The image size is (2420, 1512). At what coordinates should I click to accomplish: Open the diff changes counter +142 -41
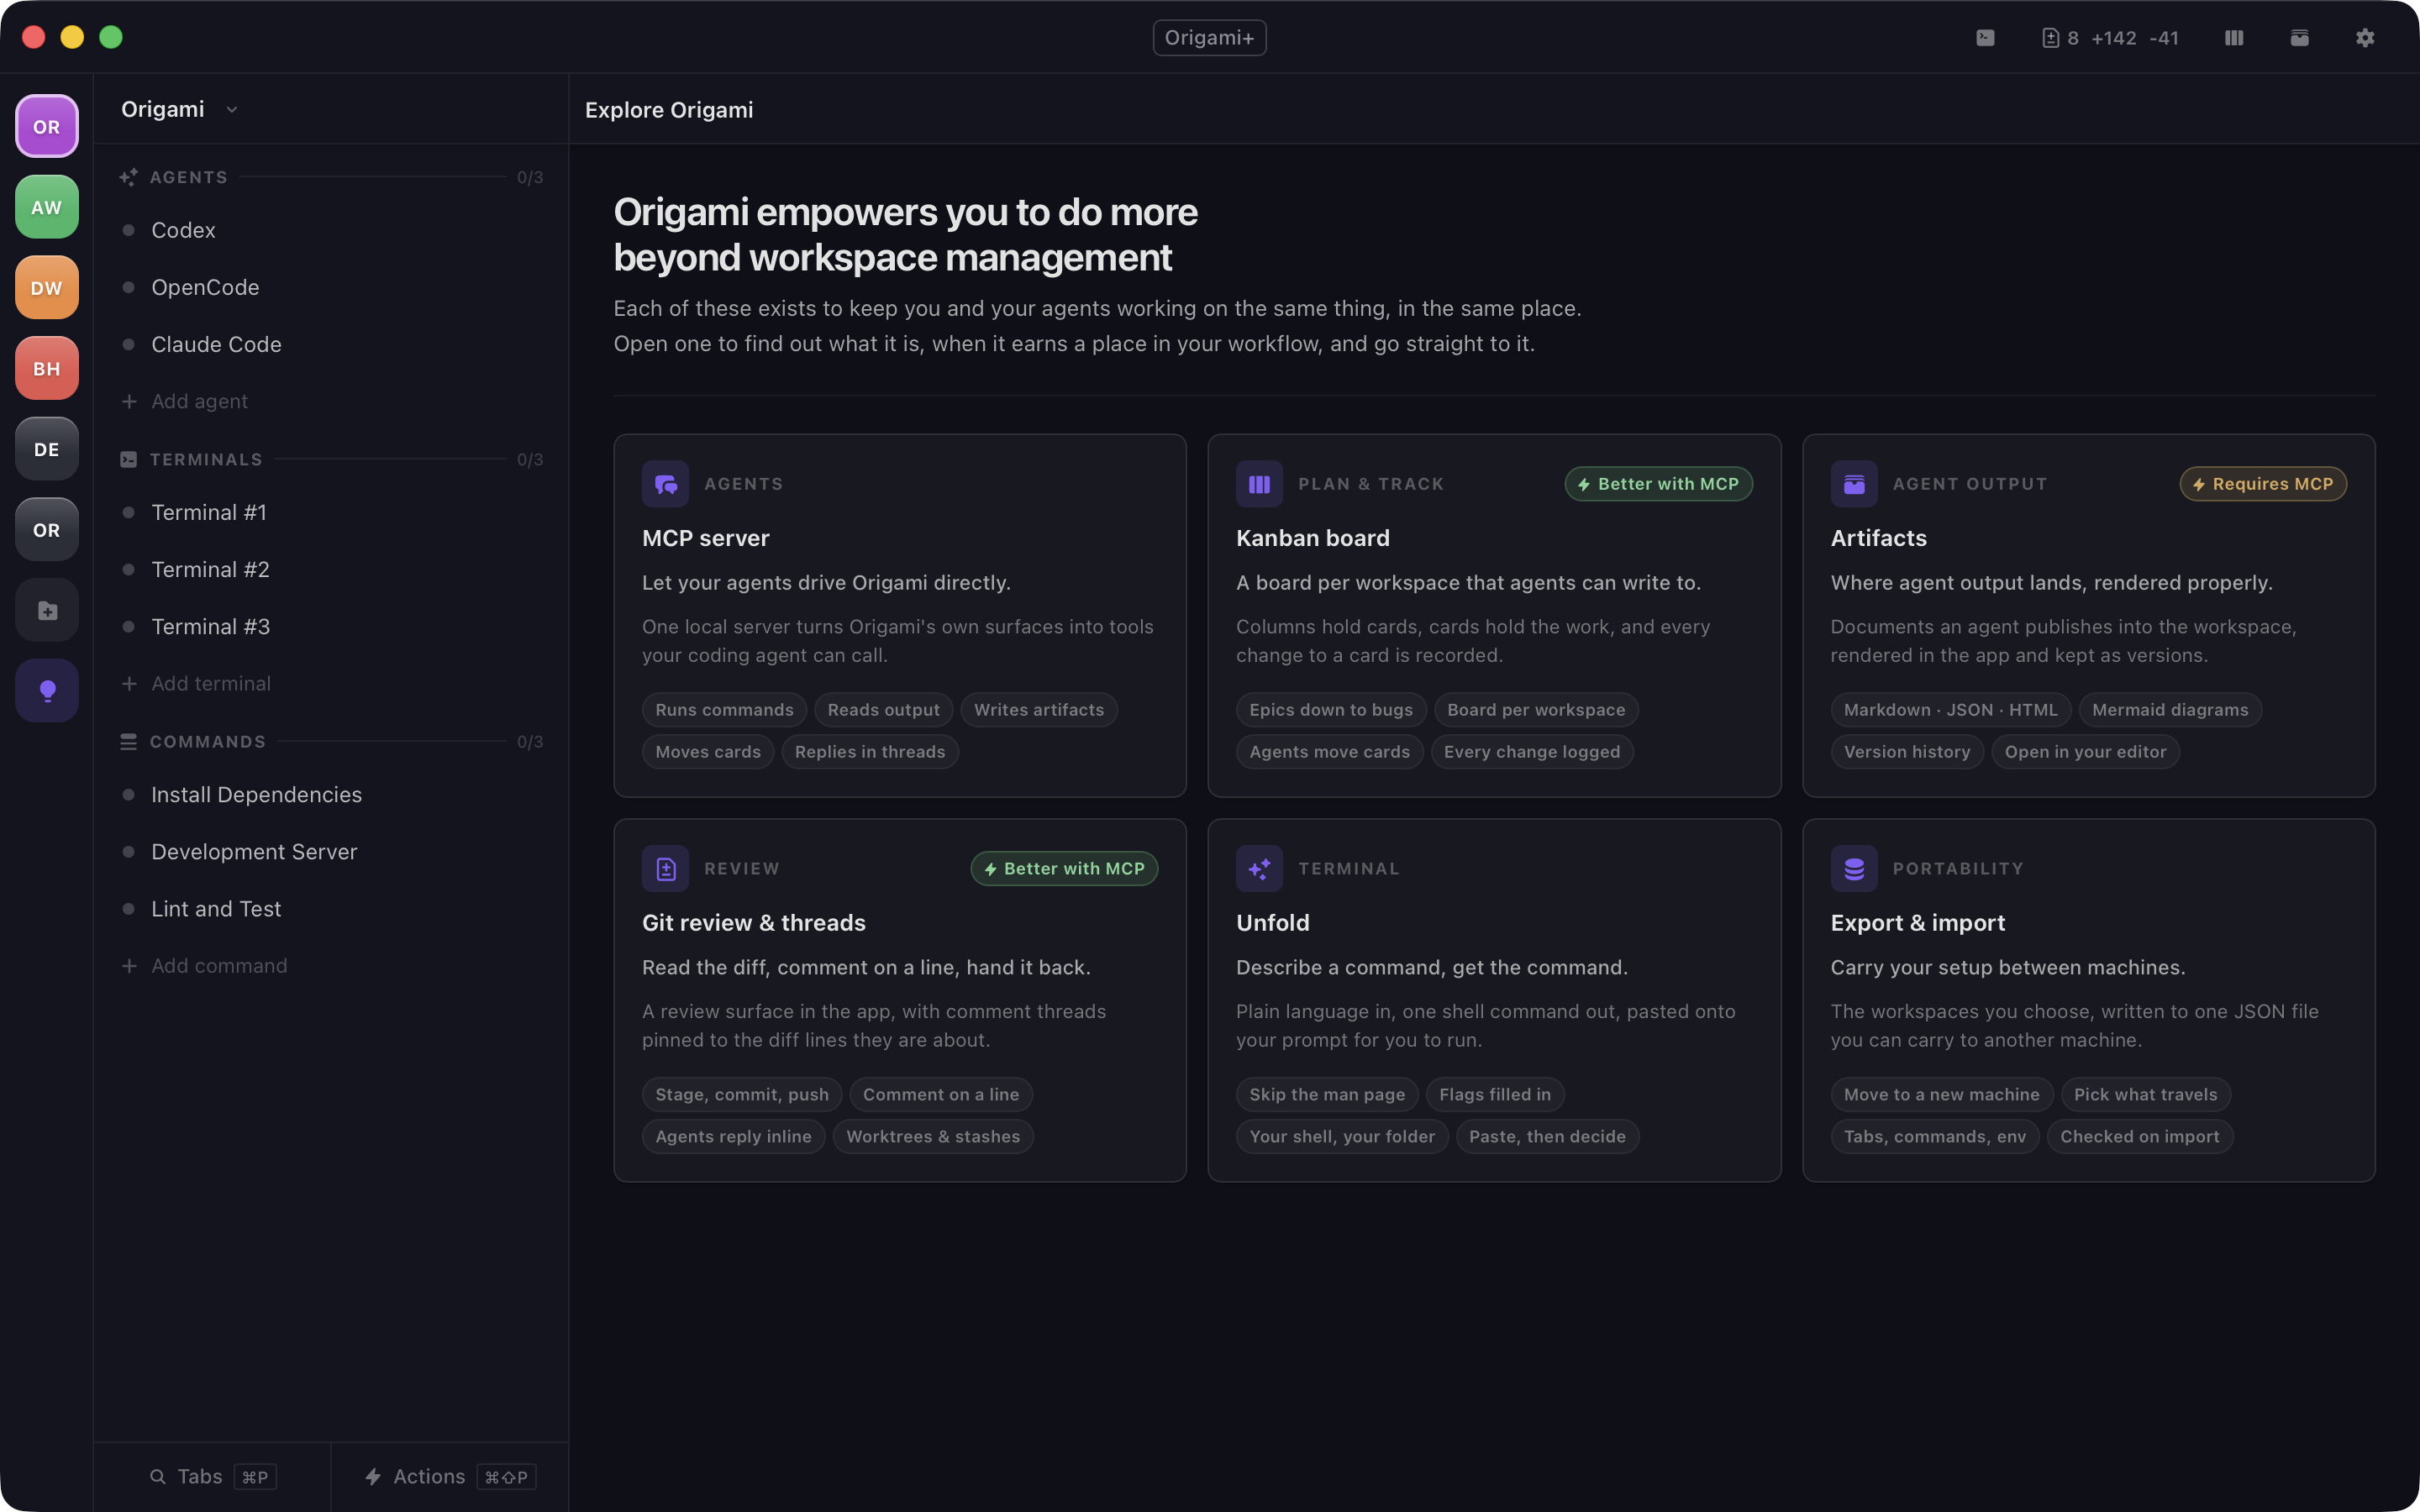(2110, 38)
